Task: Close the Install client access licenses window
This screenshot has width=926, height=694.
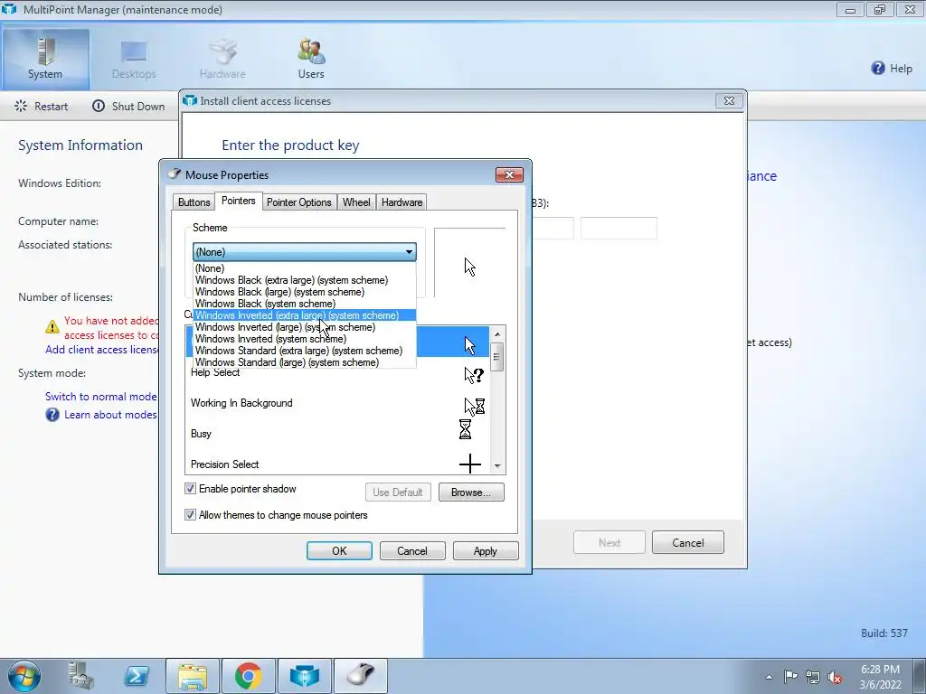Action: coord(730,101)
